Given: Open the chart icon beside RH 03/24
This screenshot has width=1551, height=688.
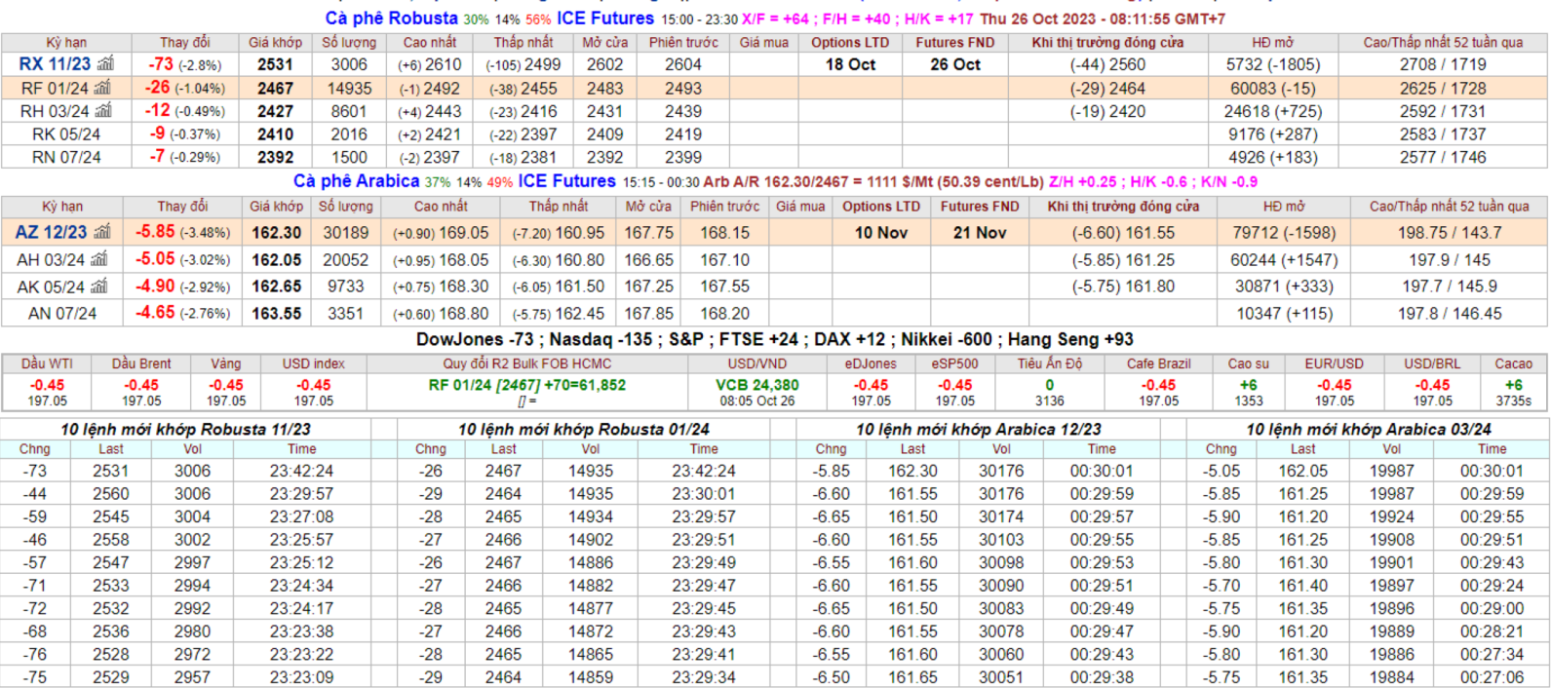Looking at the screenshot, I should pos(103,111).
